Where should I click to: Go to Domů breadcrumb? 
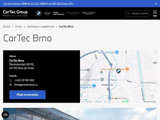tap(7, 27)
